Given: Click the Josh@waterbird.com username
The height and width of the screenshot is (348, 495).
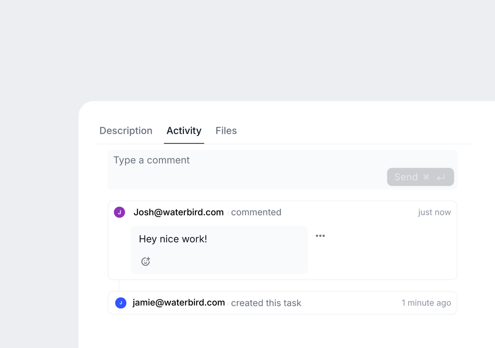Looking at the screenshot, I should pos(178,212).
